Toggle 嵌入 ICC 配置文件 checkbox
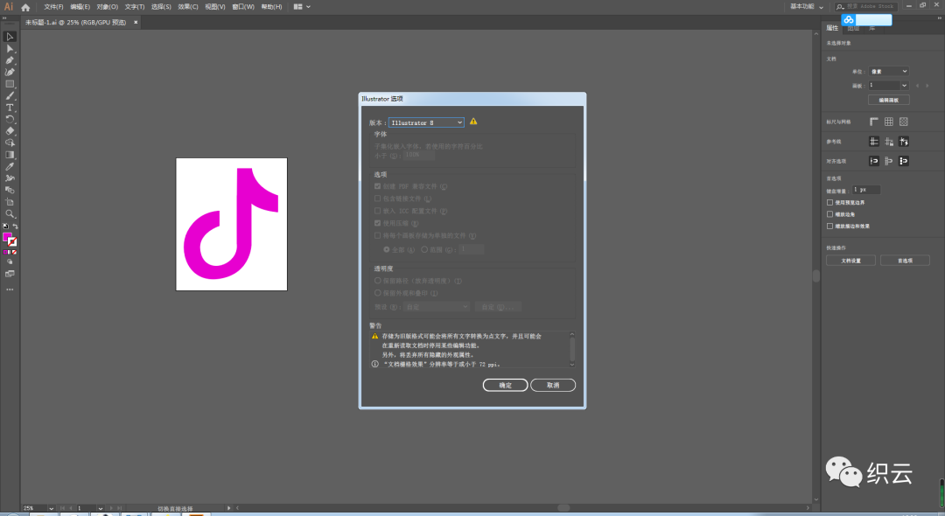The width and height of the screenshot is (945, 516). pos(378,211)
